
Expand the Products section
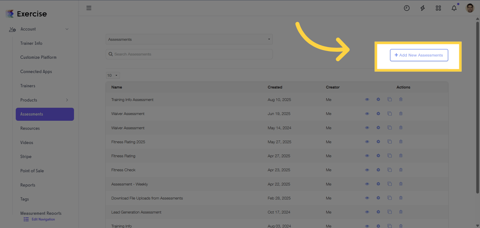[x=67, y=100]
